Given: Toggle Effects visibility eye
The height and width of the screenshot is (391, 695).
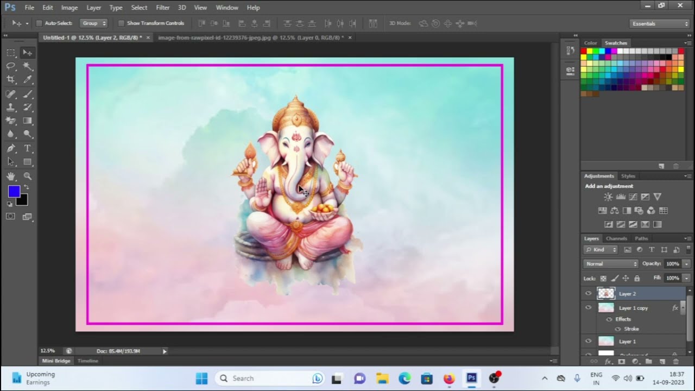Looking at the screenshot, I should coord(609,319).
